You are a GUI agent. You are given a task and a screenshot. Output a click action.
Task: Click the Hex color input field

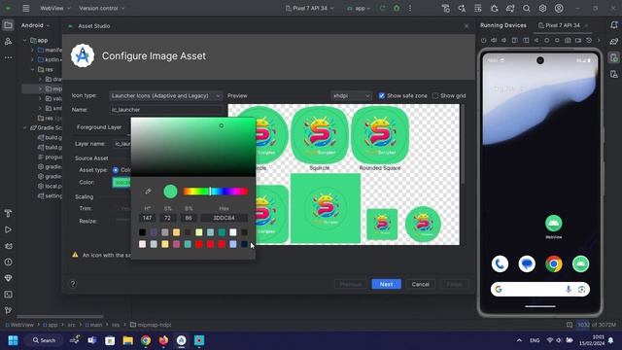pyautogui.click(x=225, y=218)
